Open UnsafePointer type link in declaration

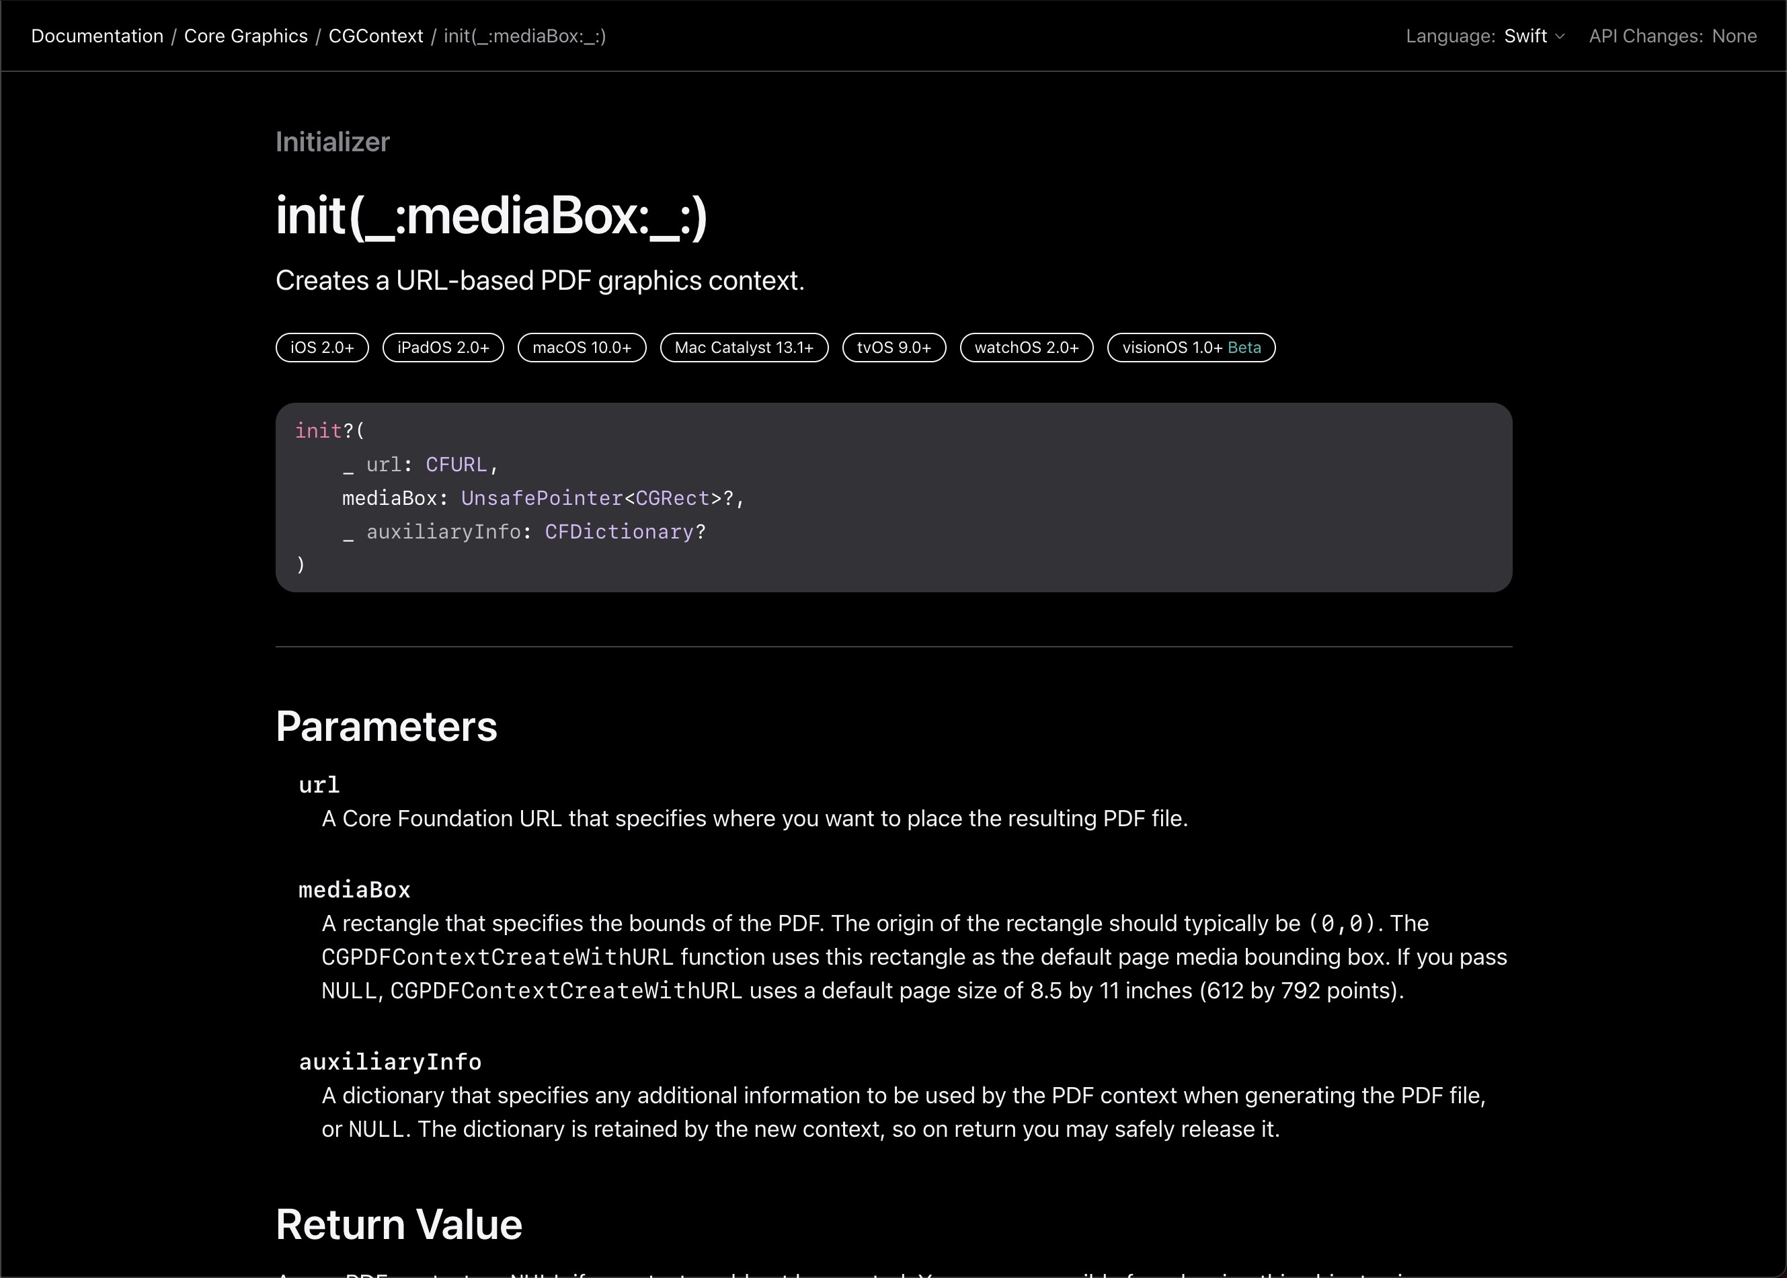[542, 498]
